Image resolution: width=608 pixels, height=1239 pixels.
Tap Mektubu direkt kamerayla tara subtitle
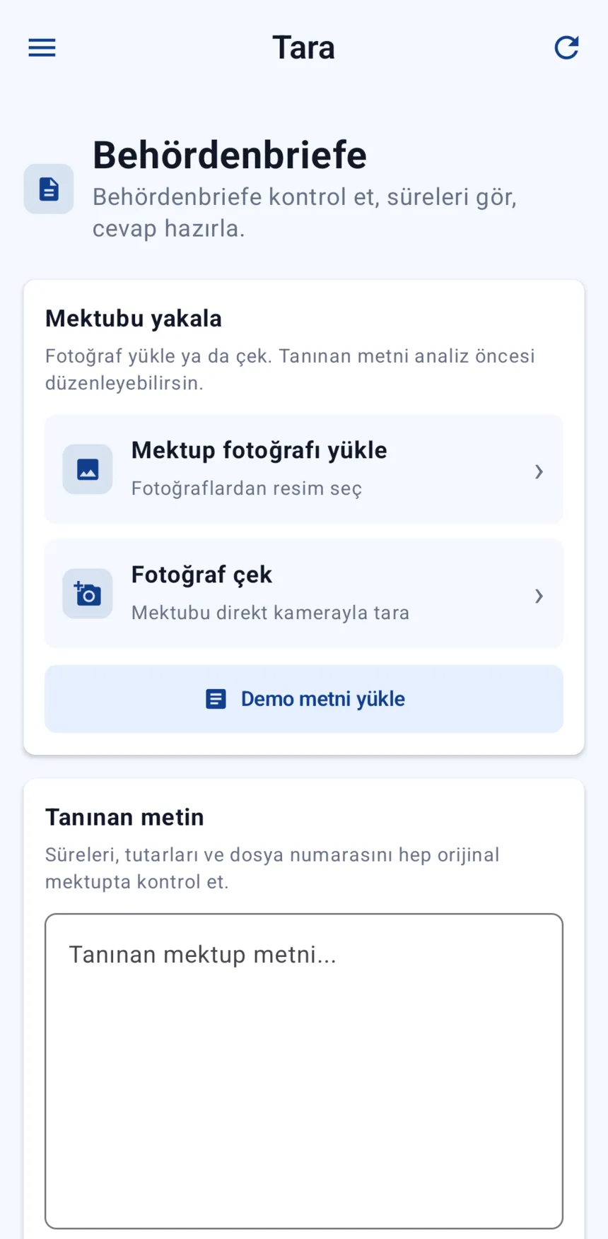271,613
